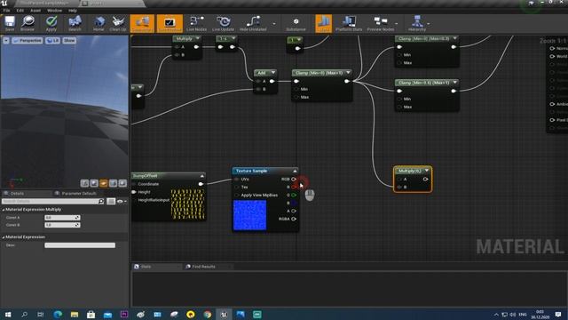Select cube preview mesh icon
Image resolution: width=568 pixels, height=320 pixels.
pos(113,183)
